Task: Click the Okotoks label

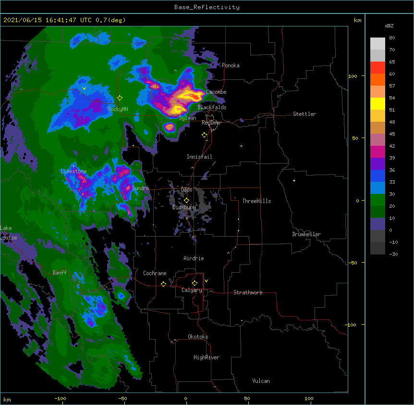Action: click(198, 337)
